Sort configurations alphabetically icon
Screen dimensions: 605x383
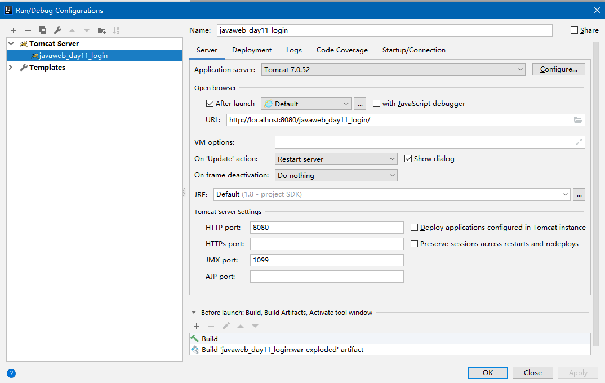tap(115, 30)
